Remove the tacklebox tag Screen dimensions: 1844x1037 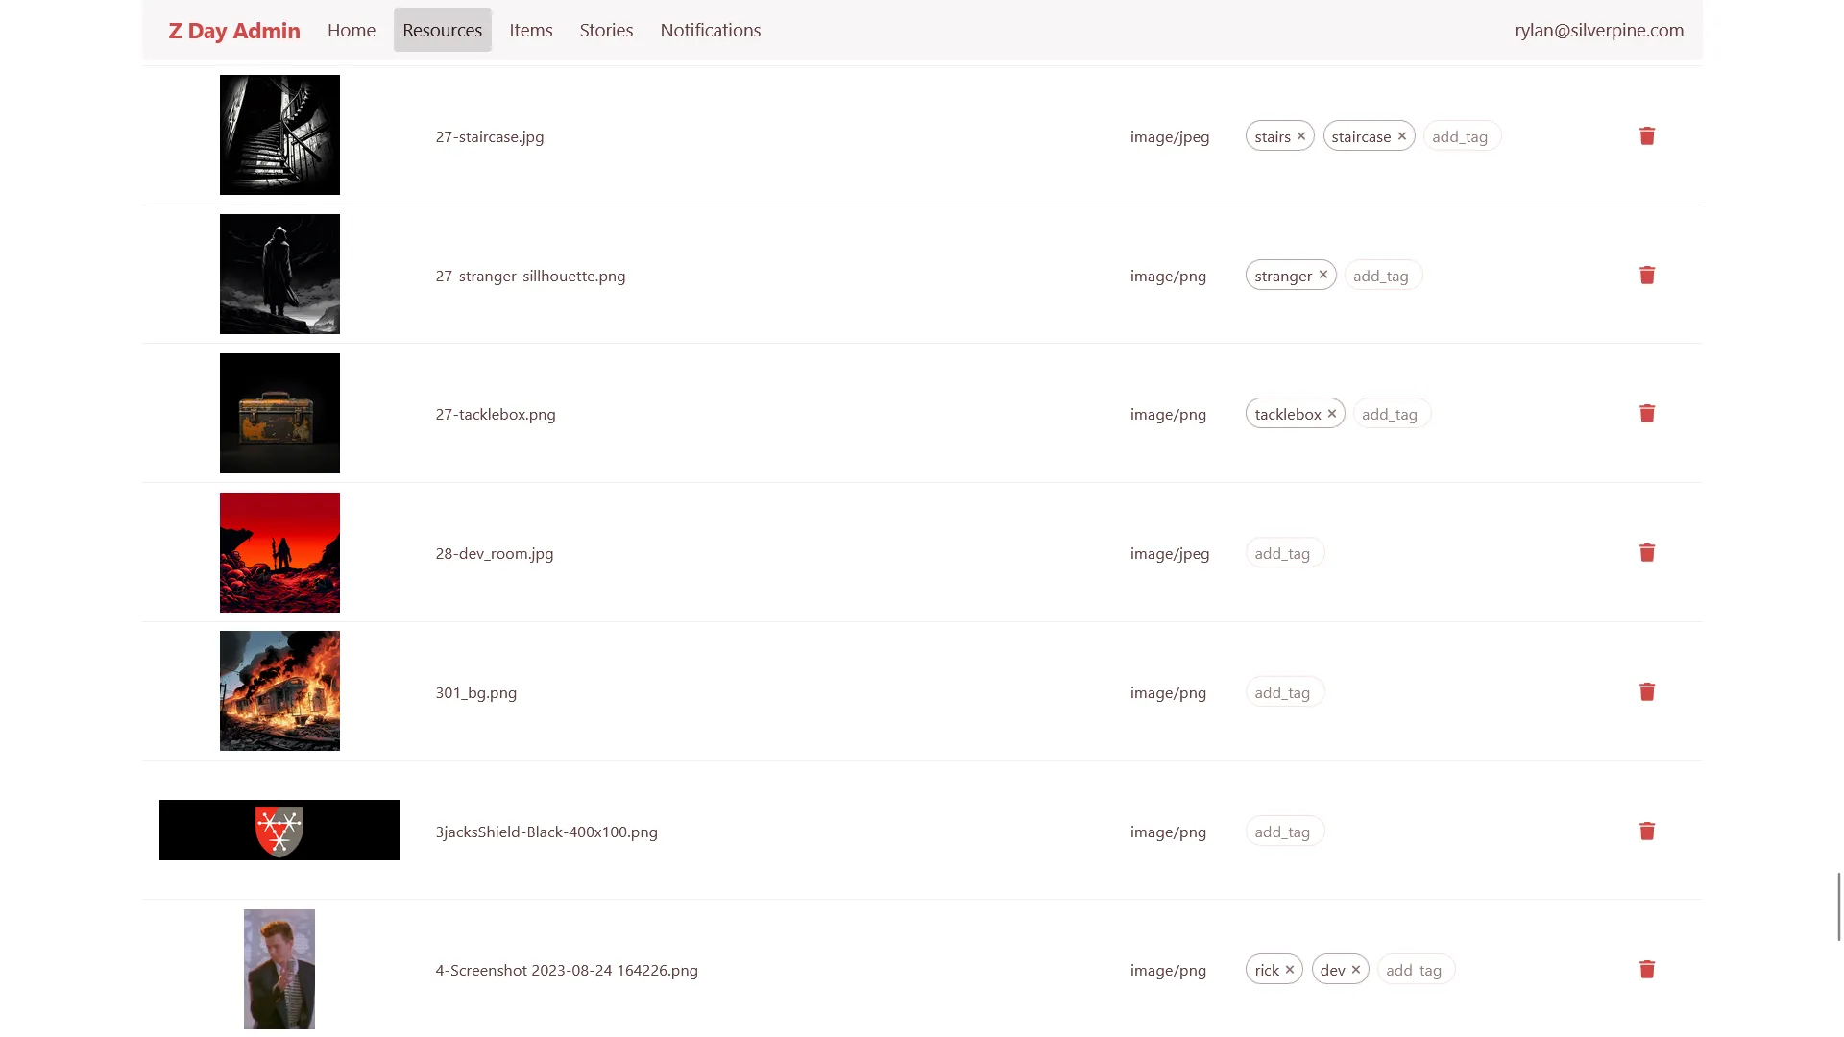tap(1332, 414)
